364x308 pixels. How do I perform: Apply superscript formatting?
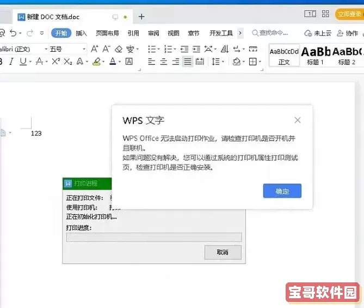click(55, 62)
